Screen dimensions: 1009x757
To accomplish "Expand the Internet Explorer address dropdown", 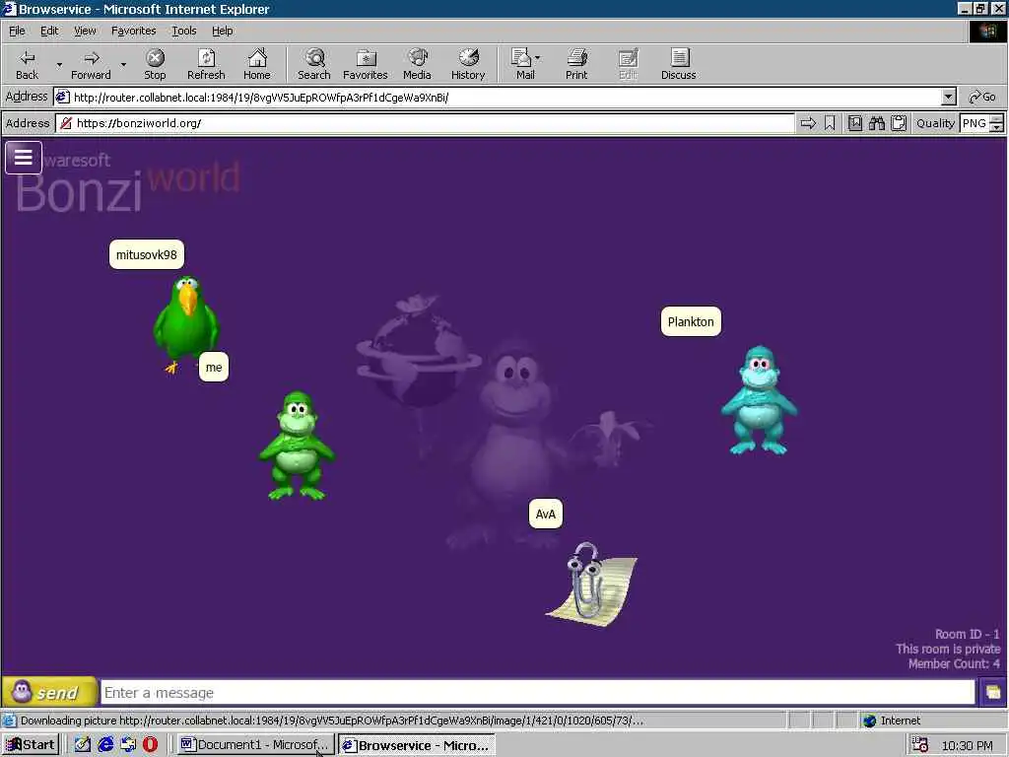I will point(949,98).
